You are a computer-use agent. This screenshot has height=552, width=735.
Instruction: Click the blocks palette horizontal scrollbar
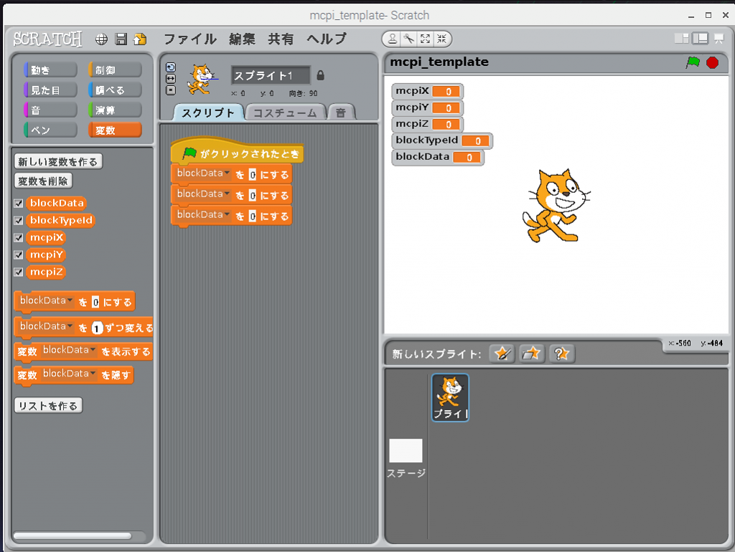pyautogui.click(x=72, y=536)
